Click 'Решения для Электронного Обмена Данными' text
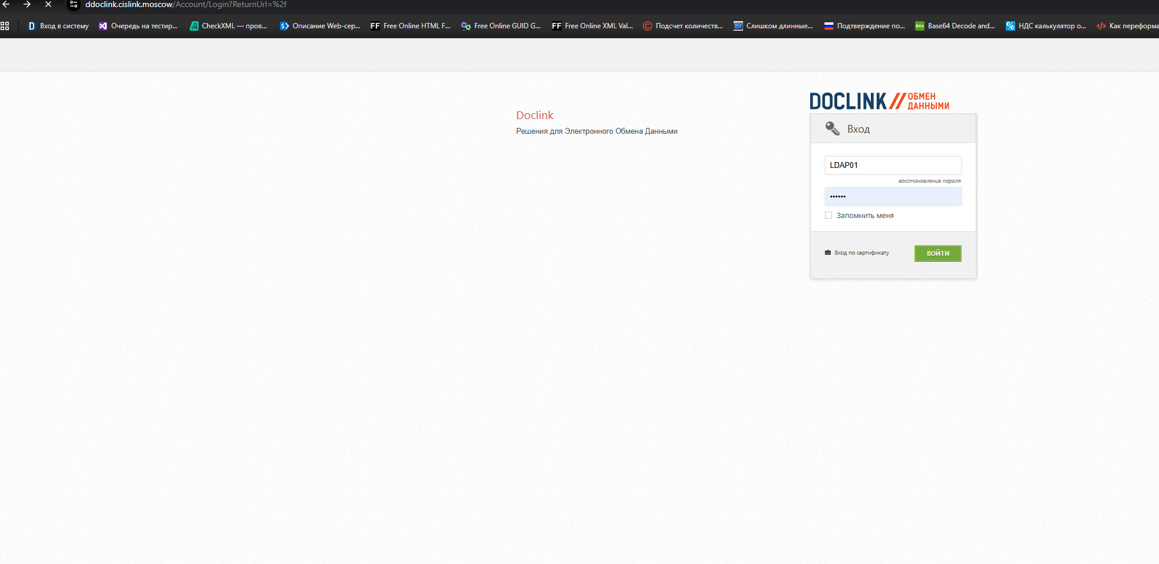The image size is (1159, 564). point(597,131)
